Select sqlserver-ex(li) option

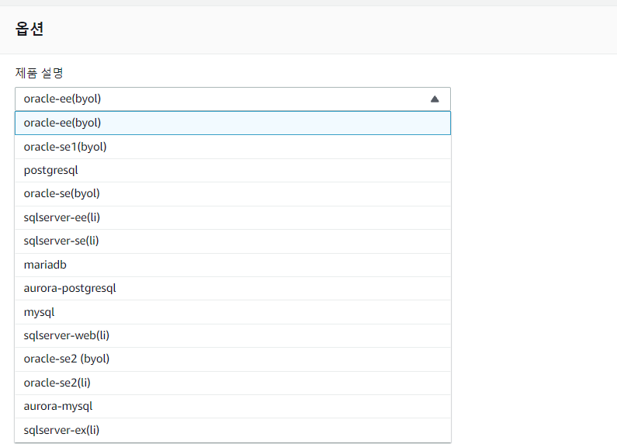[233, 430]
